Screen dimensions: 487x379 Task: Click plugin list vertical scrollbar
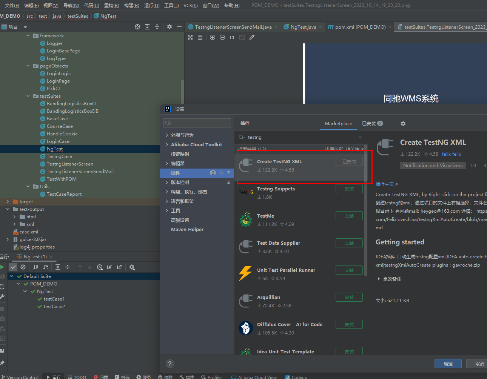tap(366, 210)
